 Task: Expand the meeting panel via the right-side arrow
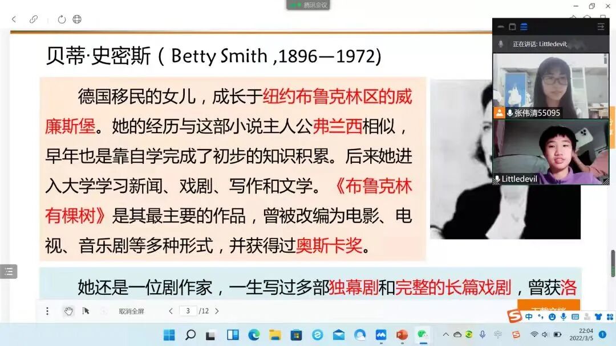tap(601, 26)
